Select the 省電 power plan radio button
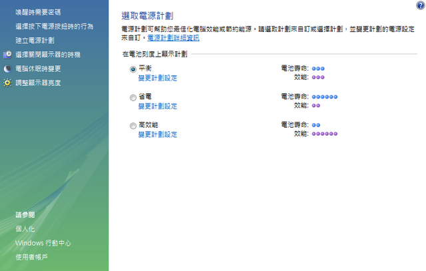 [x=133, y=98]
